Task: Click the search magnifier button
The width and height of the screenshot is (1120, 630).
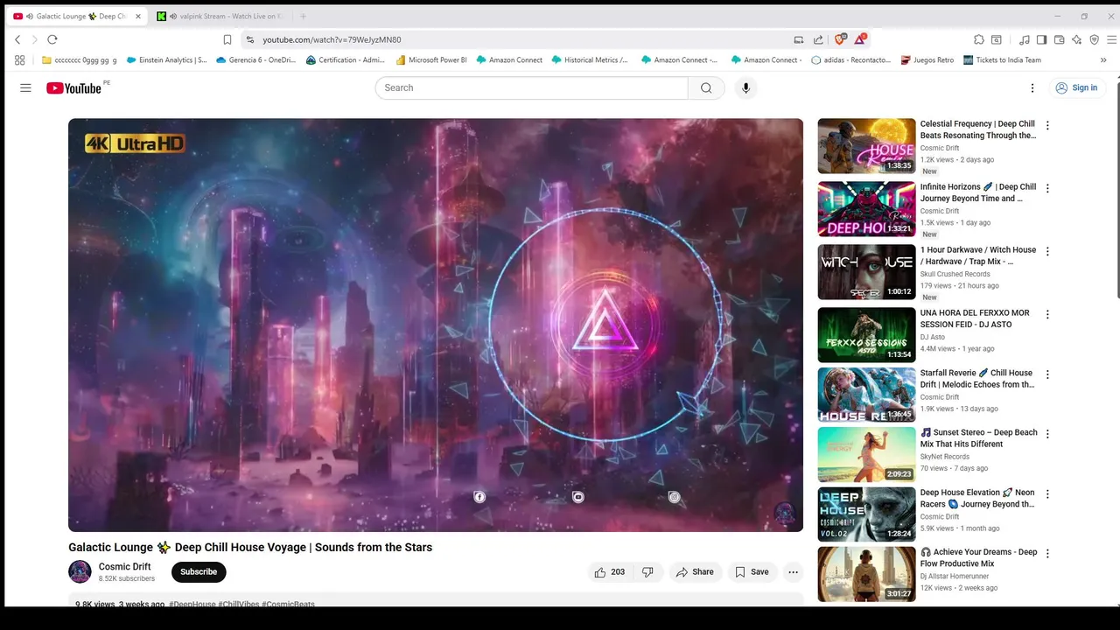Action: point(706,87)
